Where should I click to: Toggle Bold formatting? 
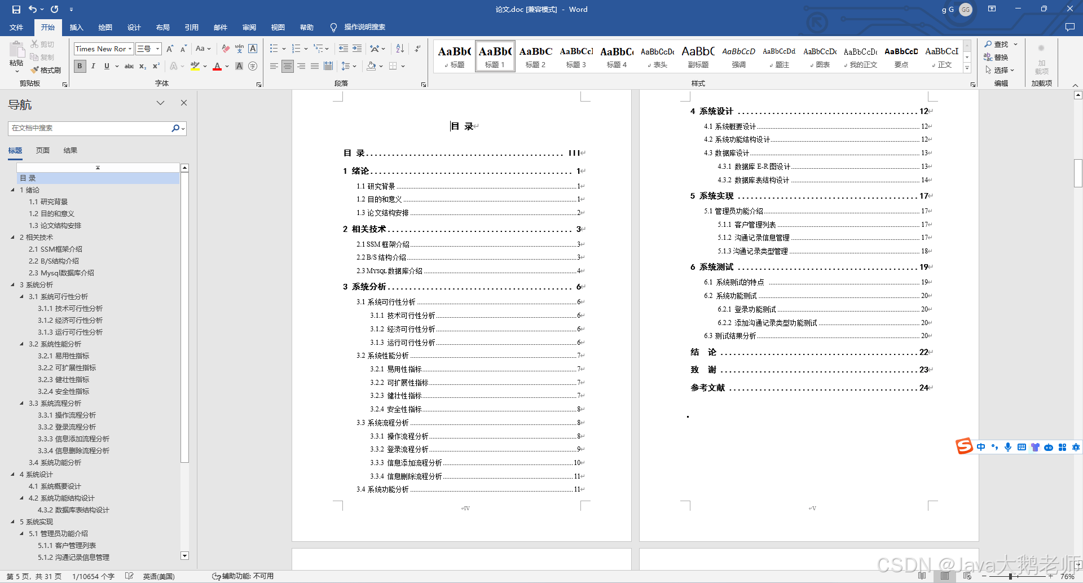(80, 66)
